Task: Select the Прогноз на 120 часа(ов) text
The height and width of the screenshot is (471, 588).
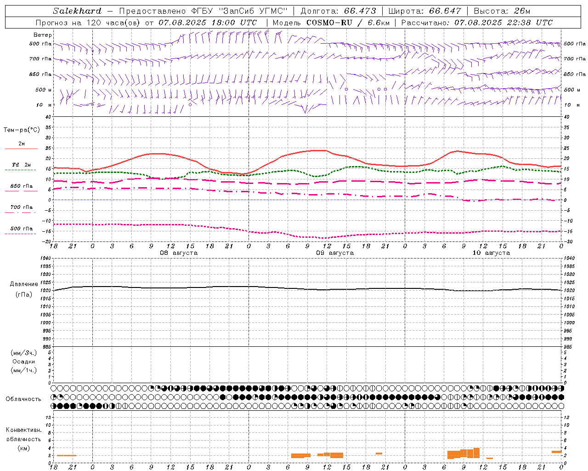Action: tap(89, 23)
